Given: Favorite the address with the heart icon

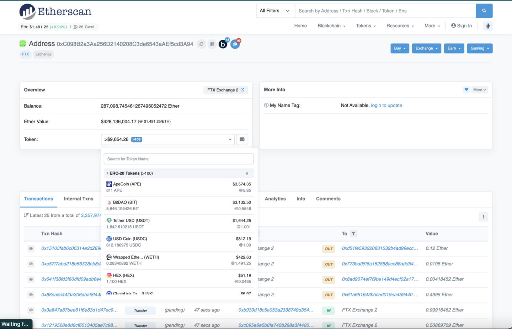Looking at the screenshot, I should point(466,90).
